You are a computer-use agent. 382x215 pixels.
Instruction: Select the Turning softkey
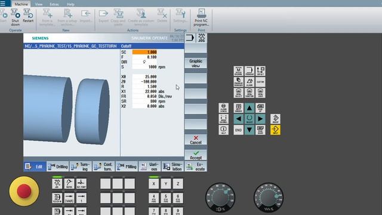[81, 167]
